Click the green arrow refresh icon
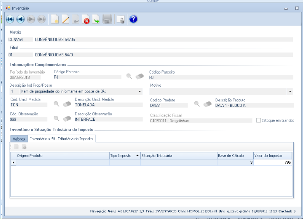 click(x=96, y=19)
